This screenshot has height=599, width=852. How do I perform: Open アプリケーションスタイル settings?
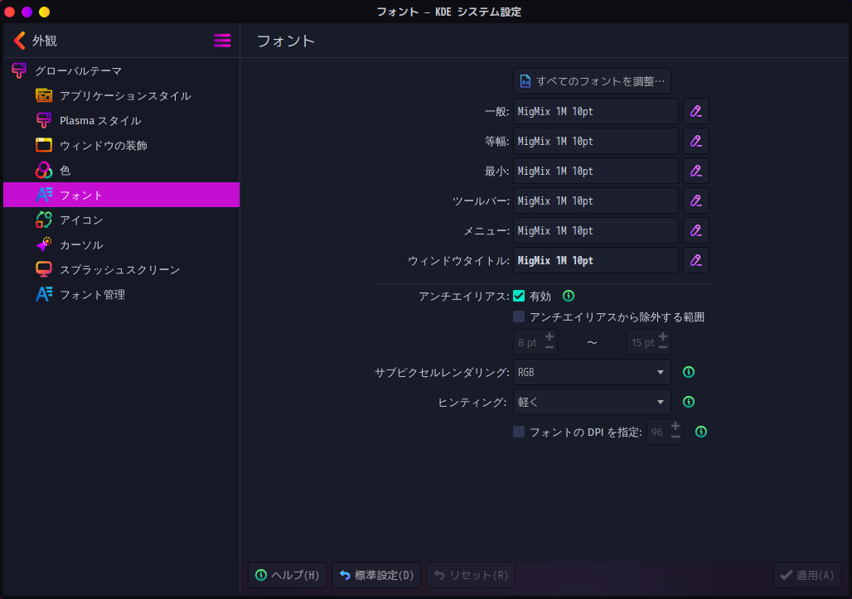pyautogui.click(x=121, y=95)
